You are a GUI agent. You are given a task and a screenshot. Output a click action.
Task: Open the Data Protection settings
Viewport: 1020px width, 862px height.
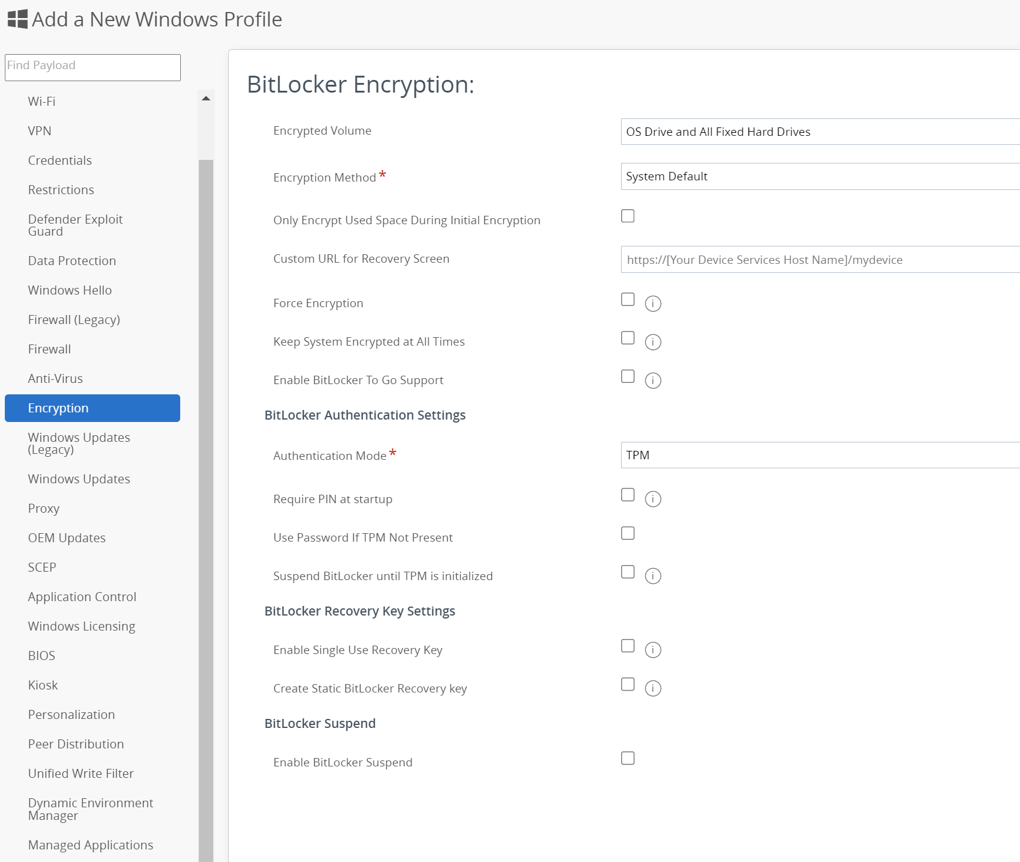(71, 260)
